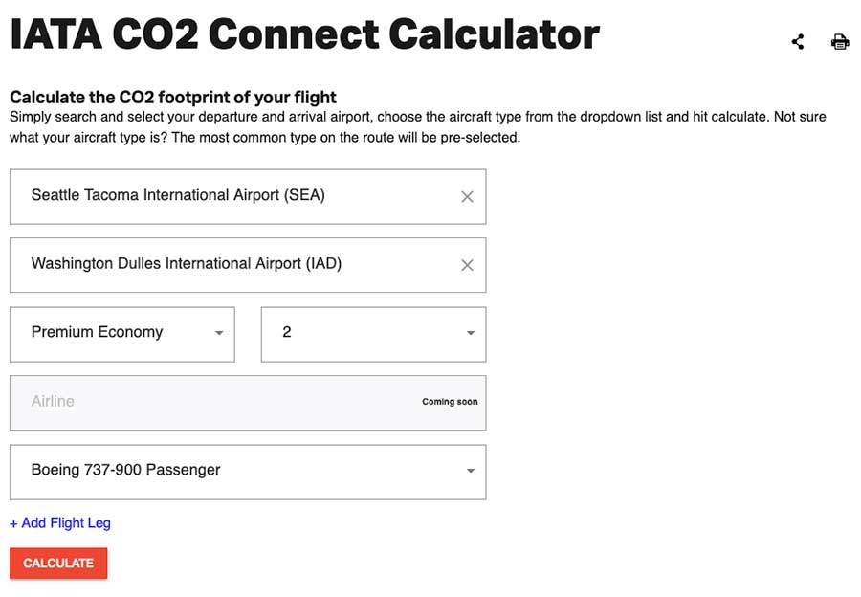This screenshot has width=861, height=597.
Task: Hit the red CALCULATE button
Action: (58, 563)
